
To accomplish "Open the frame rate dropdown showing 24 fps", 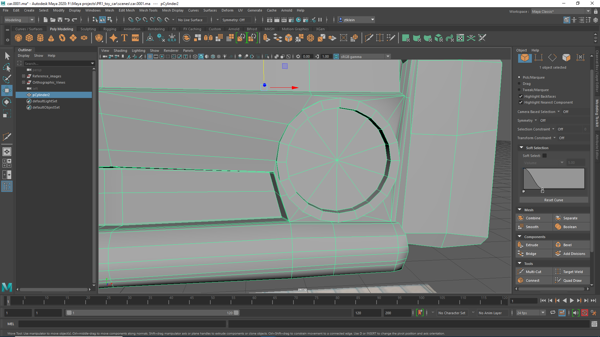I will (x=542, y=313).
